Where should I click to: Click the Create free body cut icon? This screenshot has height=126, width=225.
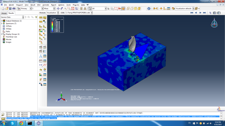tap(41, 80)
